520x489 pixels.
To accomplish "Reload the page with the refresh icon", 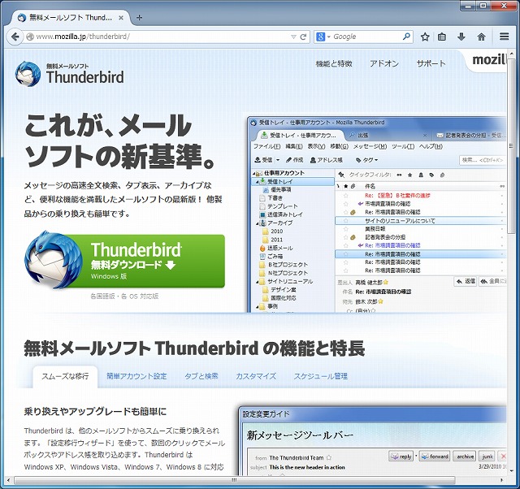I will coord(303,37).
